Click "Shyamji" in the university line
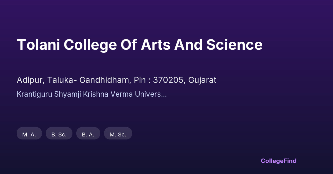Screen dimensions: 333x174 pyautogui.click(x=66, y=94)
